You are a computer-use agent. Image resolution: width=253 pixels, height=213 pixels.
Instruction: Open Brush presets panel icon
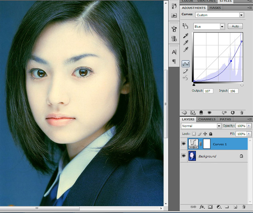[x=174, y=29]
